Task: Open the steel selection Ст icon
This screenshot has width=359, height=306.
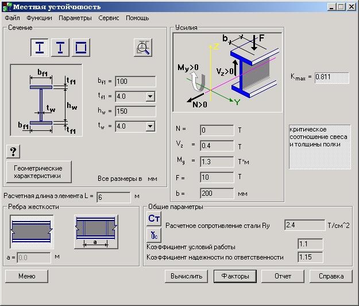Action: [x=154, y=218]
